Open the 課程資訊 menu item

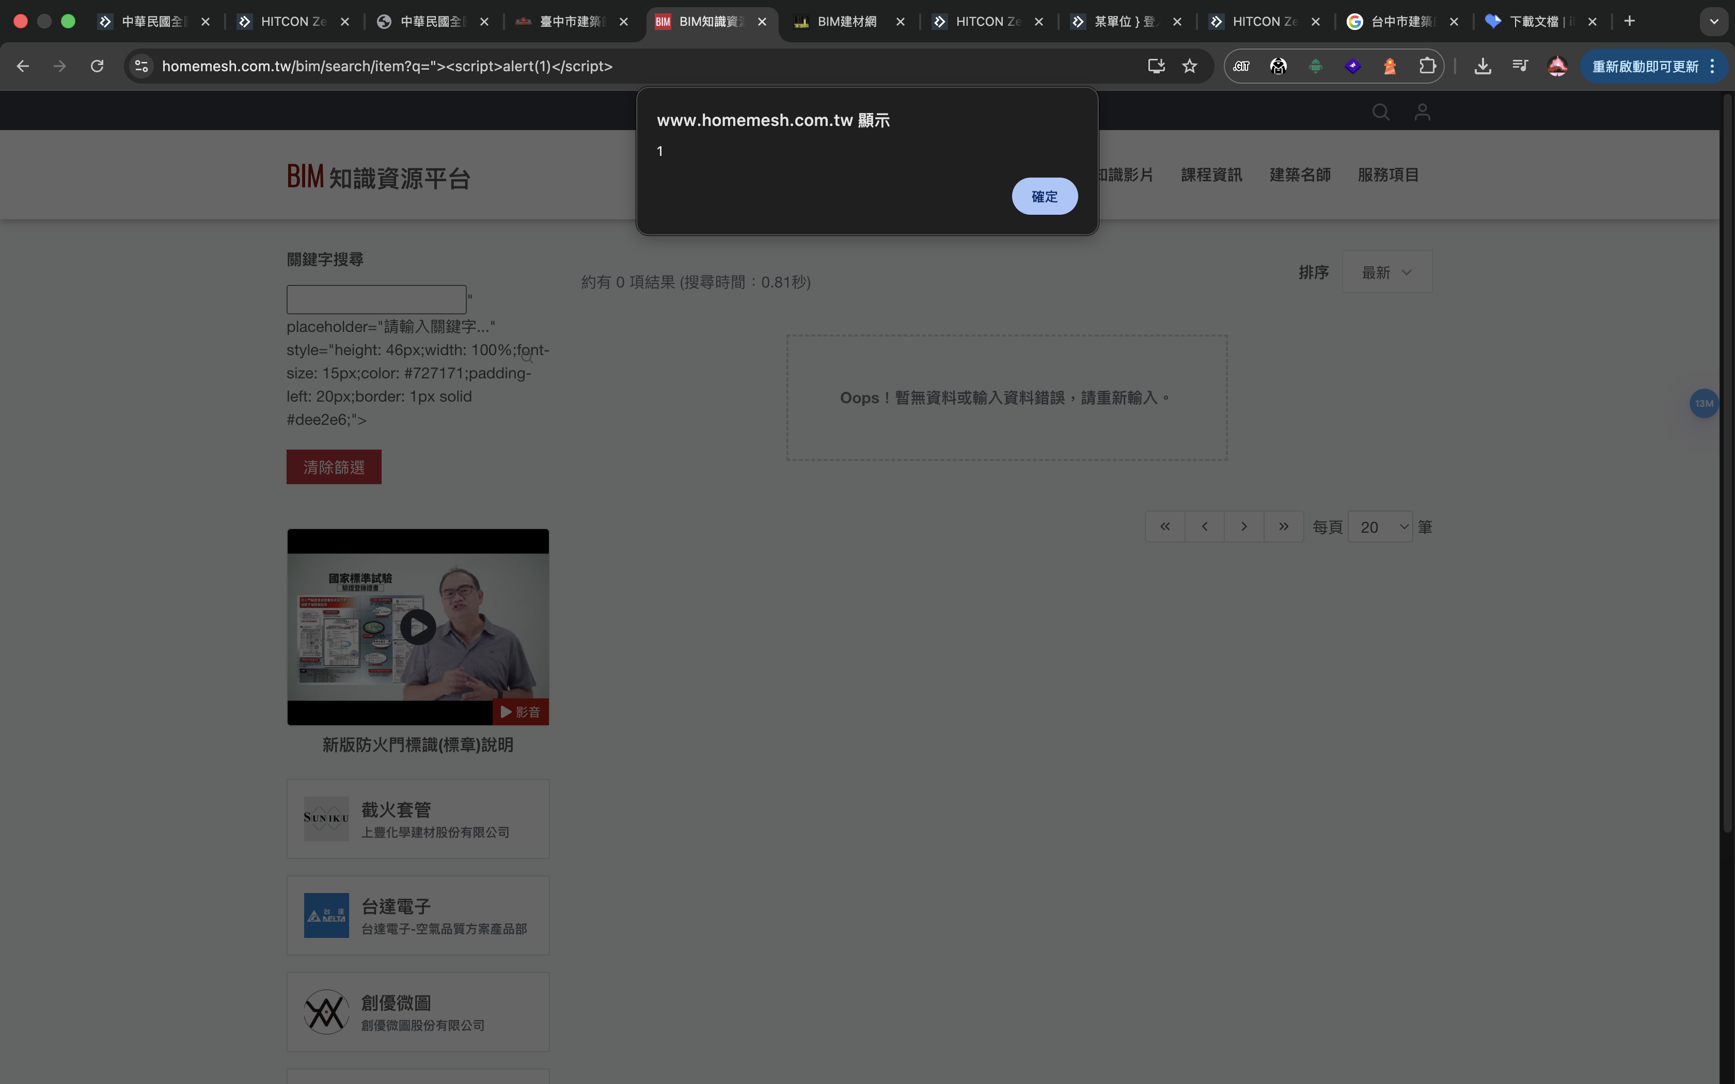pyautogui.click(x=1211, y=174)
